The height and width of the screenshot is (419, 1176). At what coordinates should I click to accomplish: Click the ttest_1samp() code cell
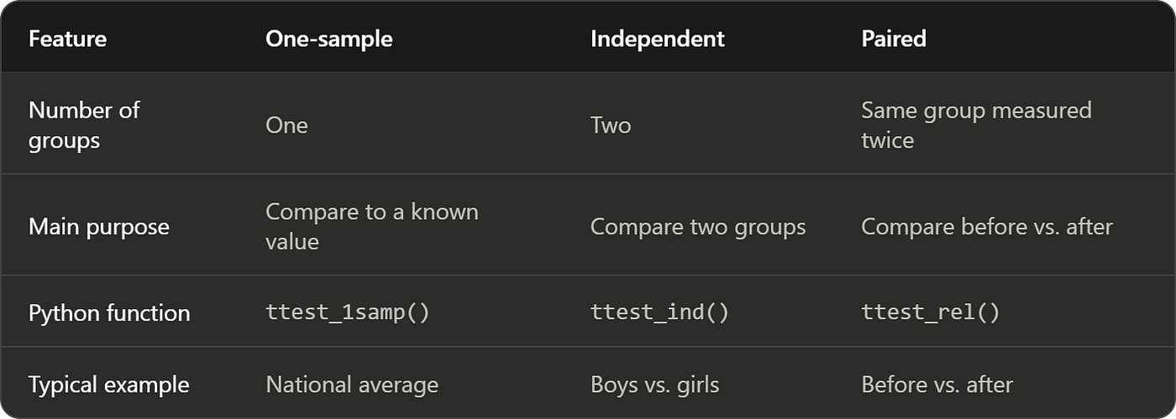click(348, 313)
